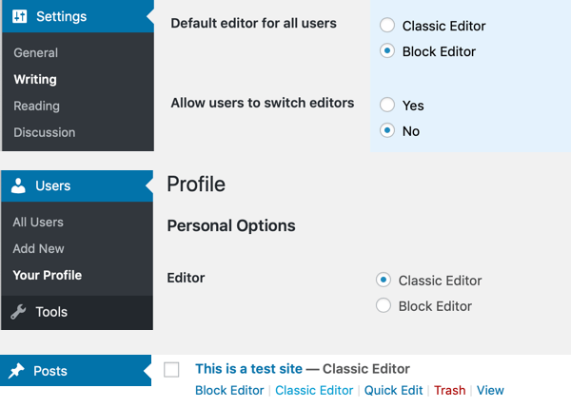
Task: Click the Users person icon
Action: coord(18,185)
